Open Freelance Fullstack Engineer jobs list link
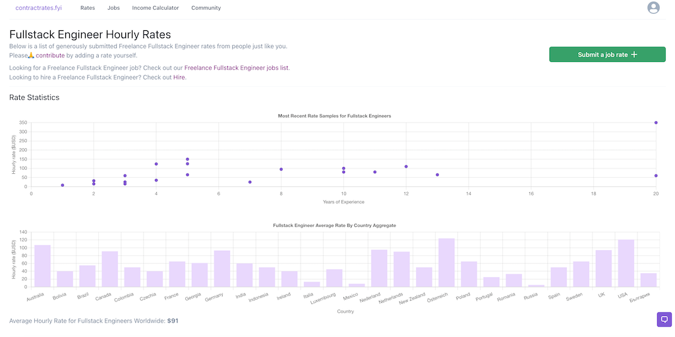 pos(236,68)
